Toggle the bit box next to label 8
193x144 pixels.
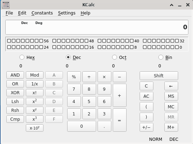click(131, 47)
